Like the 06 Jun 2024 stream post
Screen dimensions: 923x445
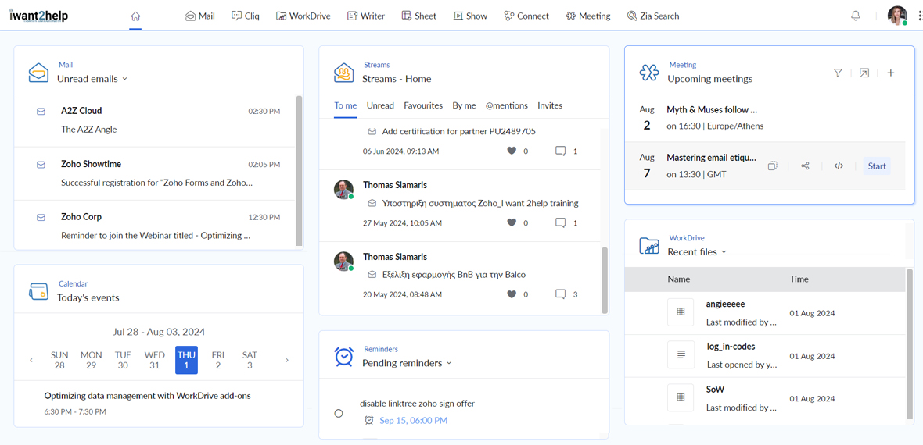point(512,151)
